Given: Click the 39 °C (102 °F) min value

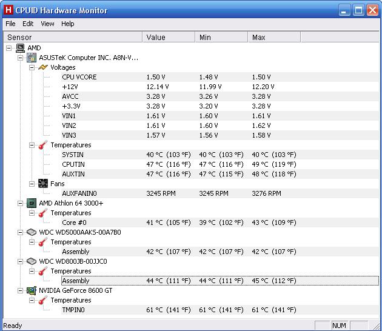Looking at the screenshot, I should (221, 222).
